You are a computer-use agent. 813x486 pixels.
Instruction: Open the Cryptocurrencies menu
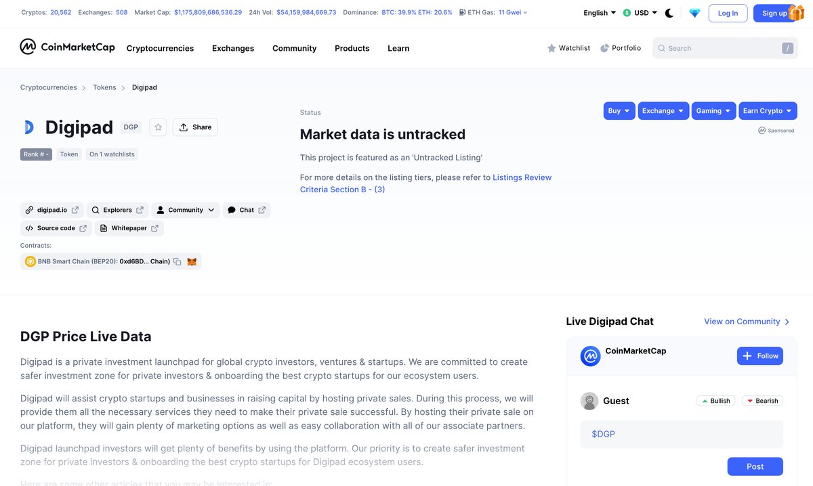(x=160, y=48)
